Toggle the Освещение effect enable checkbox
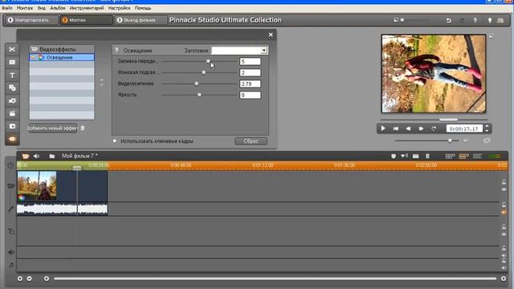This screenshot has width=514, height=289. point(33,58)
